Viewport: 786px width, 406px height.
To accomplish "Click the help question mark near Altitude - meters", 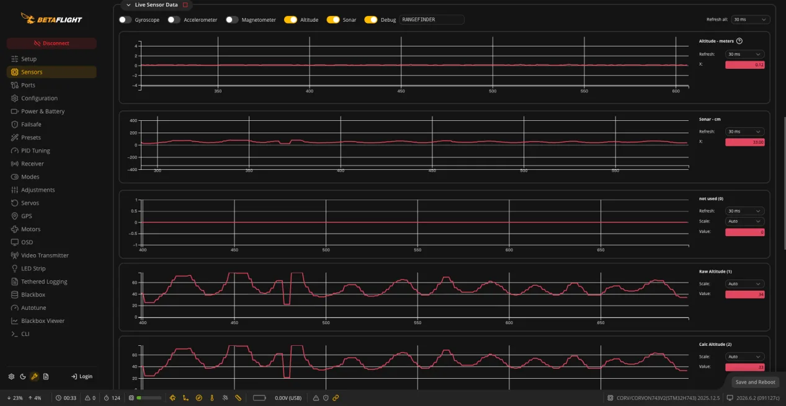I will pyautogui.click(x=739, y=41).
